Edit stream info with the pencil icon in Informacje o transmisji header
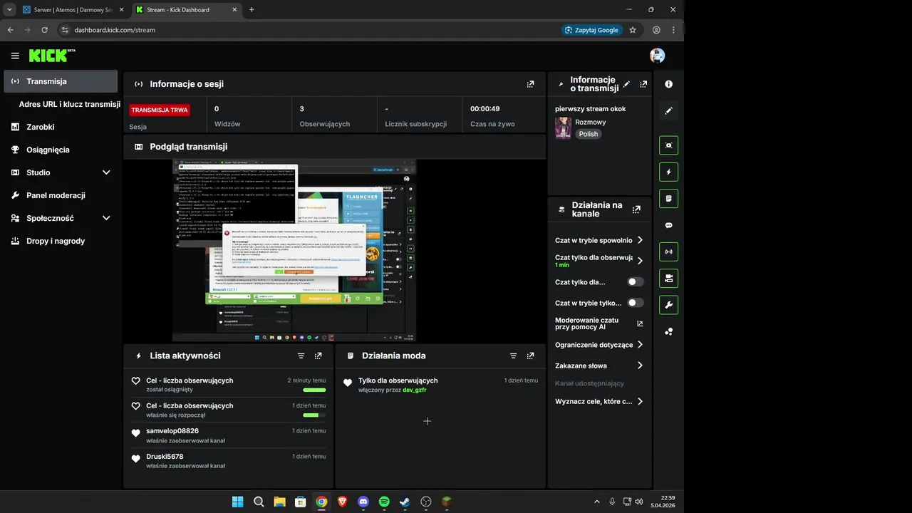 pyautogui.click(x=626, y=84)
